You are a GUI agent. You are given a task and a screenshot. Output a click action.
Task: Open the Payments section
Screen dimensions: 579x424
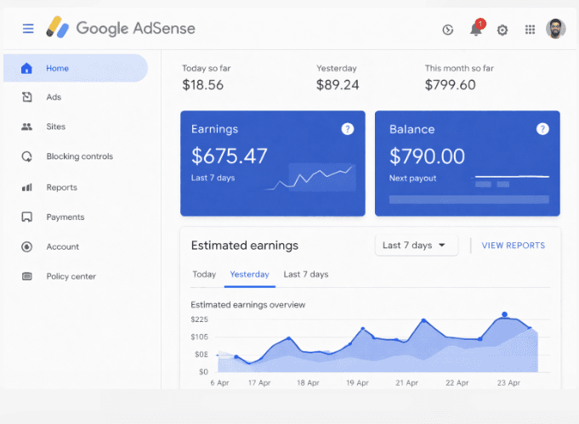click(65, 217)
